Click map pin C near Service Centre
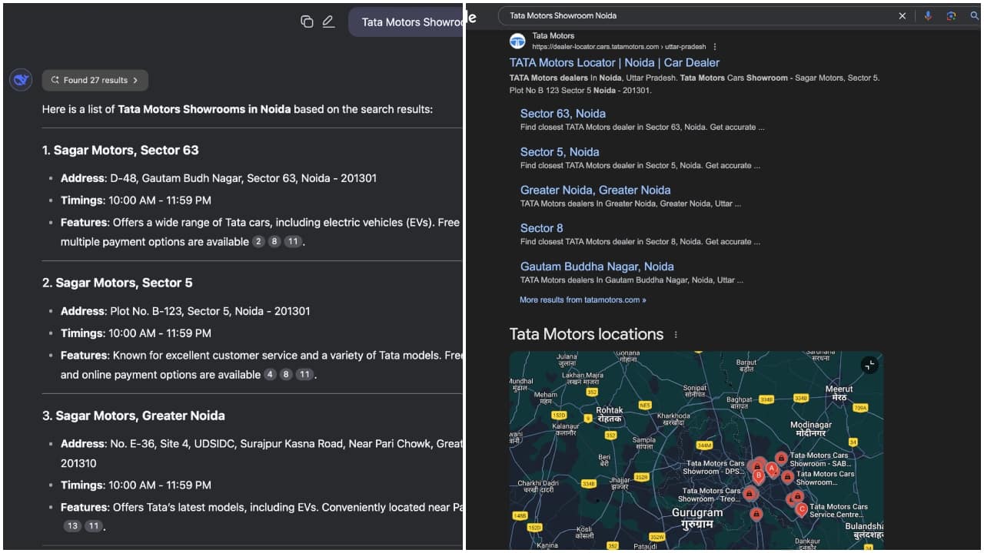The image size is (984, 553). 801,508
